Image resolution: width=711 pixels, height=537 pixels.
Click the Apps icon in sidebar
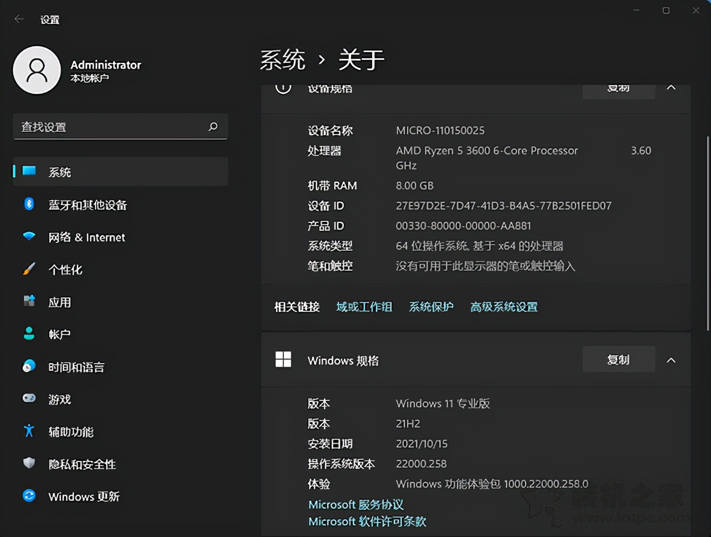[29, 301]
